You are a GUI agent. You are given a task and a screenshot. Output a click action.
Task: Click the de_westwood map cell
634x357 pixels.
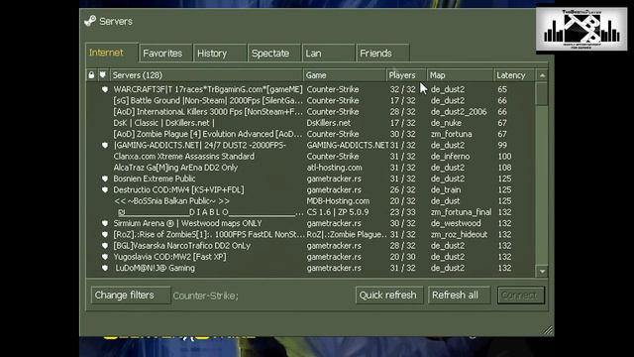[x=456, y=223]
